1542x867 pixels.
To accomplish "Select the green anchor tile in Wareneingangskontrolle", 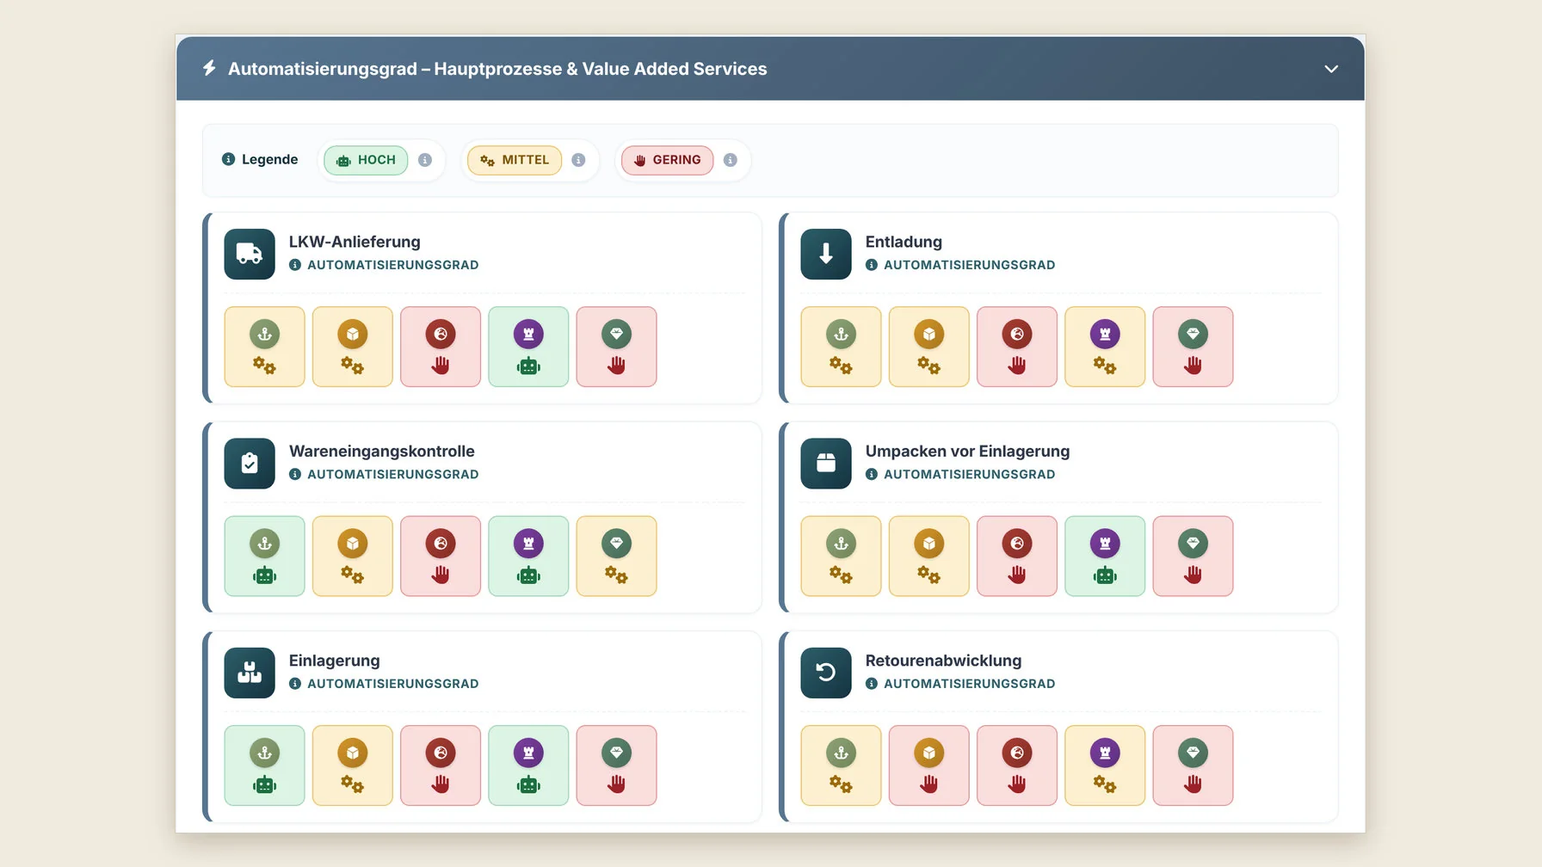I will pyautogui.click(x=265, y=556).
